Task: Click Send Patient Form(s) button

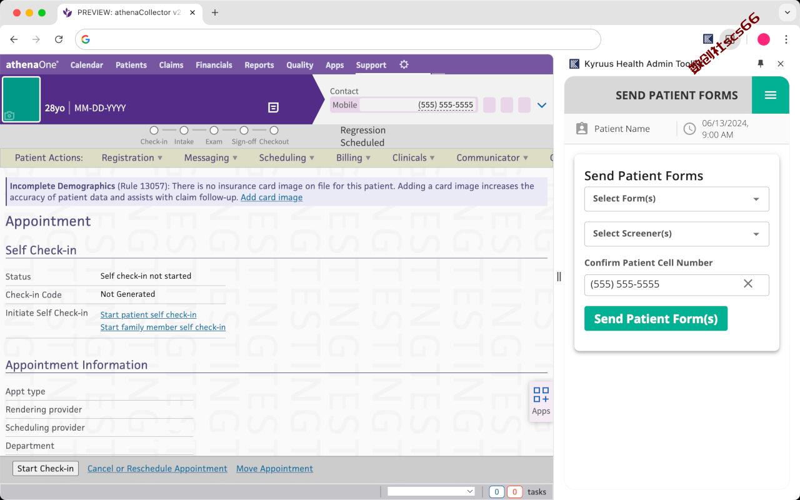Action: [656, 319]
